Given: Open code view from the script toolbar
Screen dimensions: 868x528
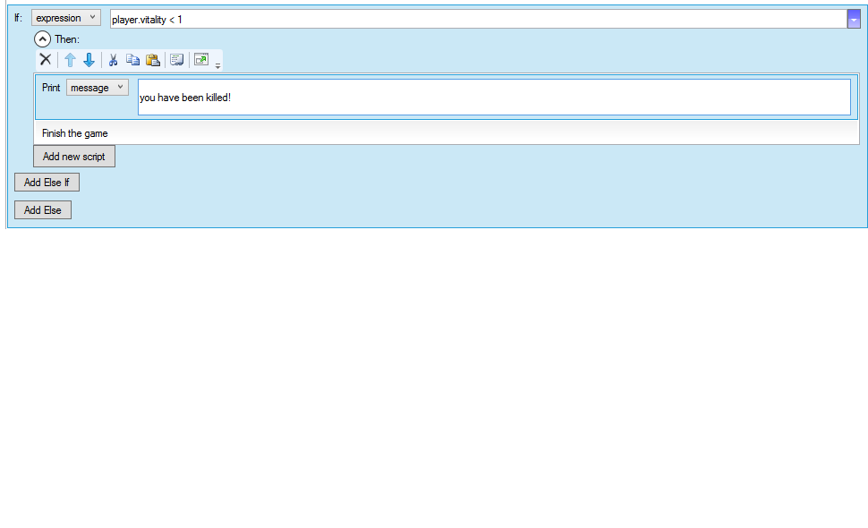Looking at the screenshot, I should (176, 60).
